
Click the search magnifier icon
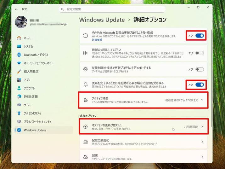62,9
